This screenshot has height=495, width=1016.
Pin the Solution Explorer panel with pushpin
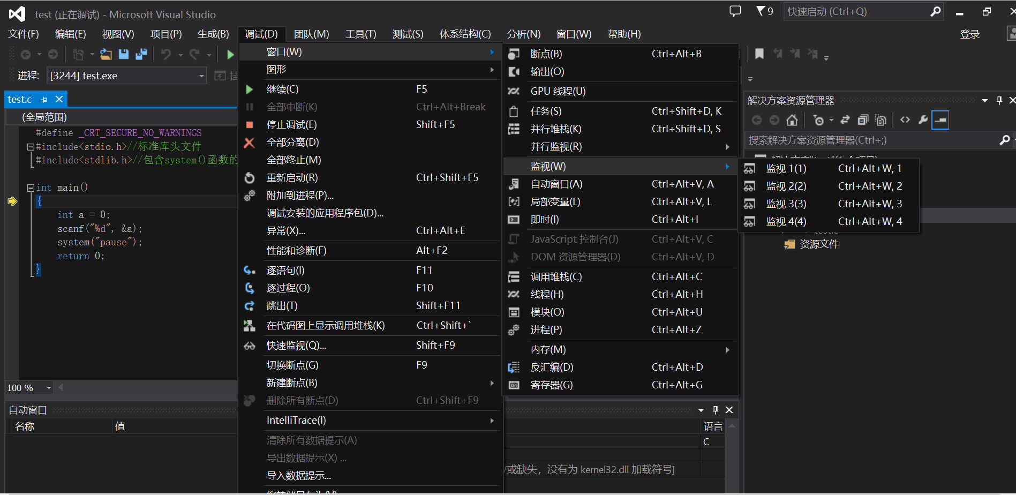point(999,100)
